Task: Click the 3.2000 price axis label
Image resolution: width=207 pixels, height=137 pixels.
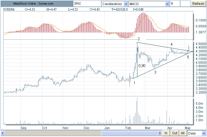Action: coord(201,92)
